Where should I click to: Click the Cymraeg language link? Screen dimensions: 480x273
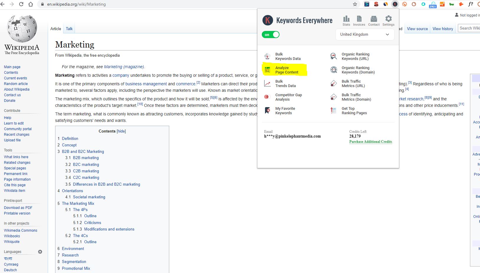11,264
